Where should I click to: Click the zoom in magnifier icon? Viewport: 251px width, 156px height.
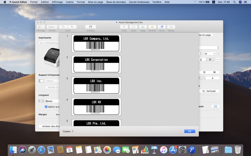click(72, 27)
